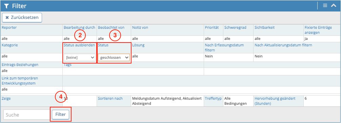This screenshot has width=341, height=123.
Task: Click 'alle' under Link zum temporären Entwicklungssystem
Action: coord(4,89)
